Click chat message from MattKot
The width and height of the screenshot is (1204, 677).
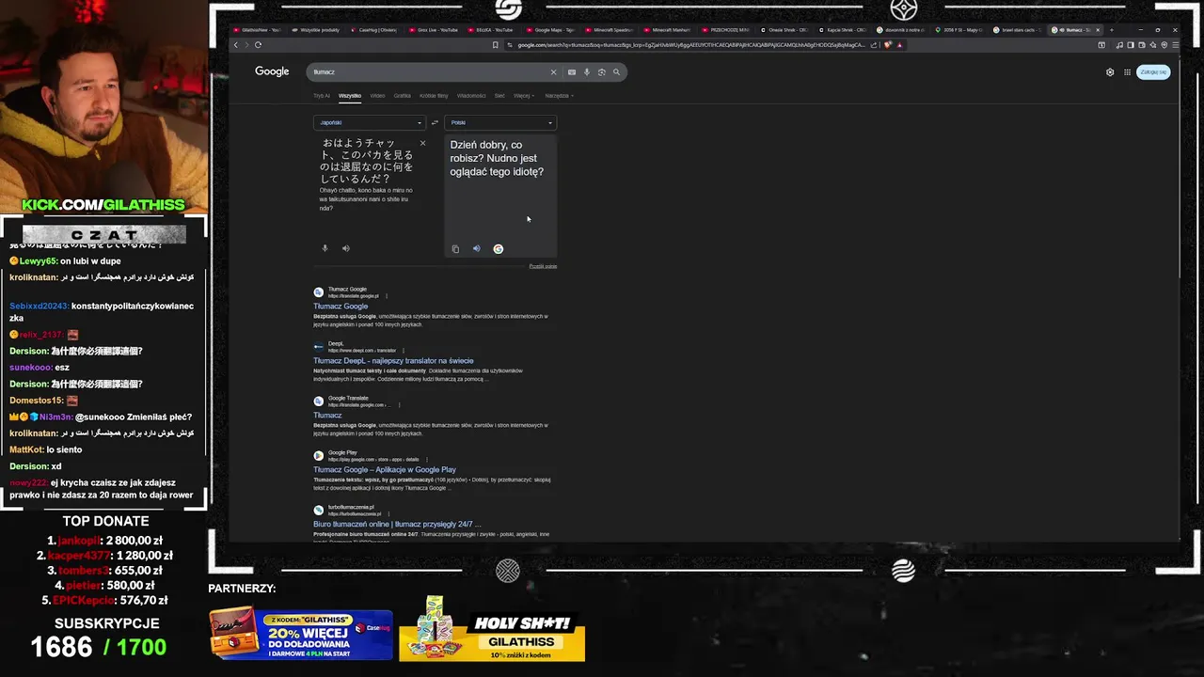click(45, 449)
